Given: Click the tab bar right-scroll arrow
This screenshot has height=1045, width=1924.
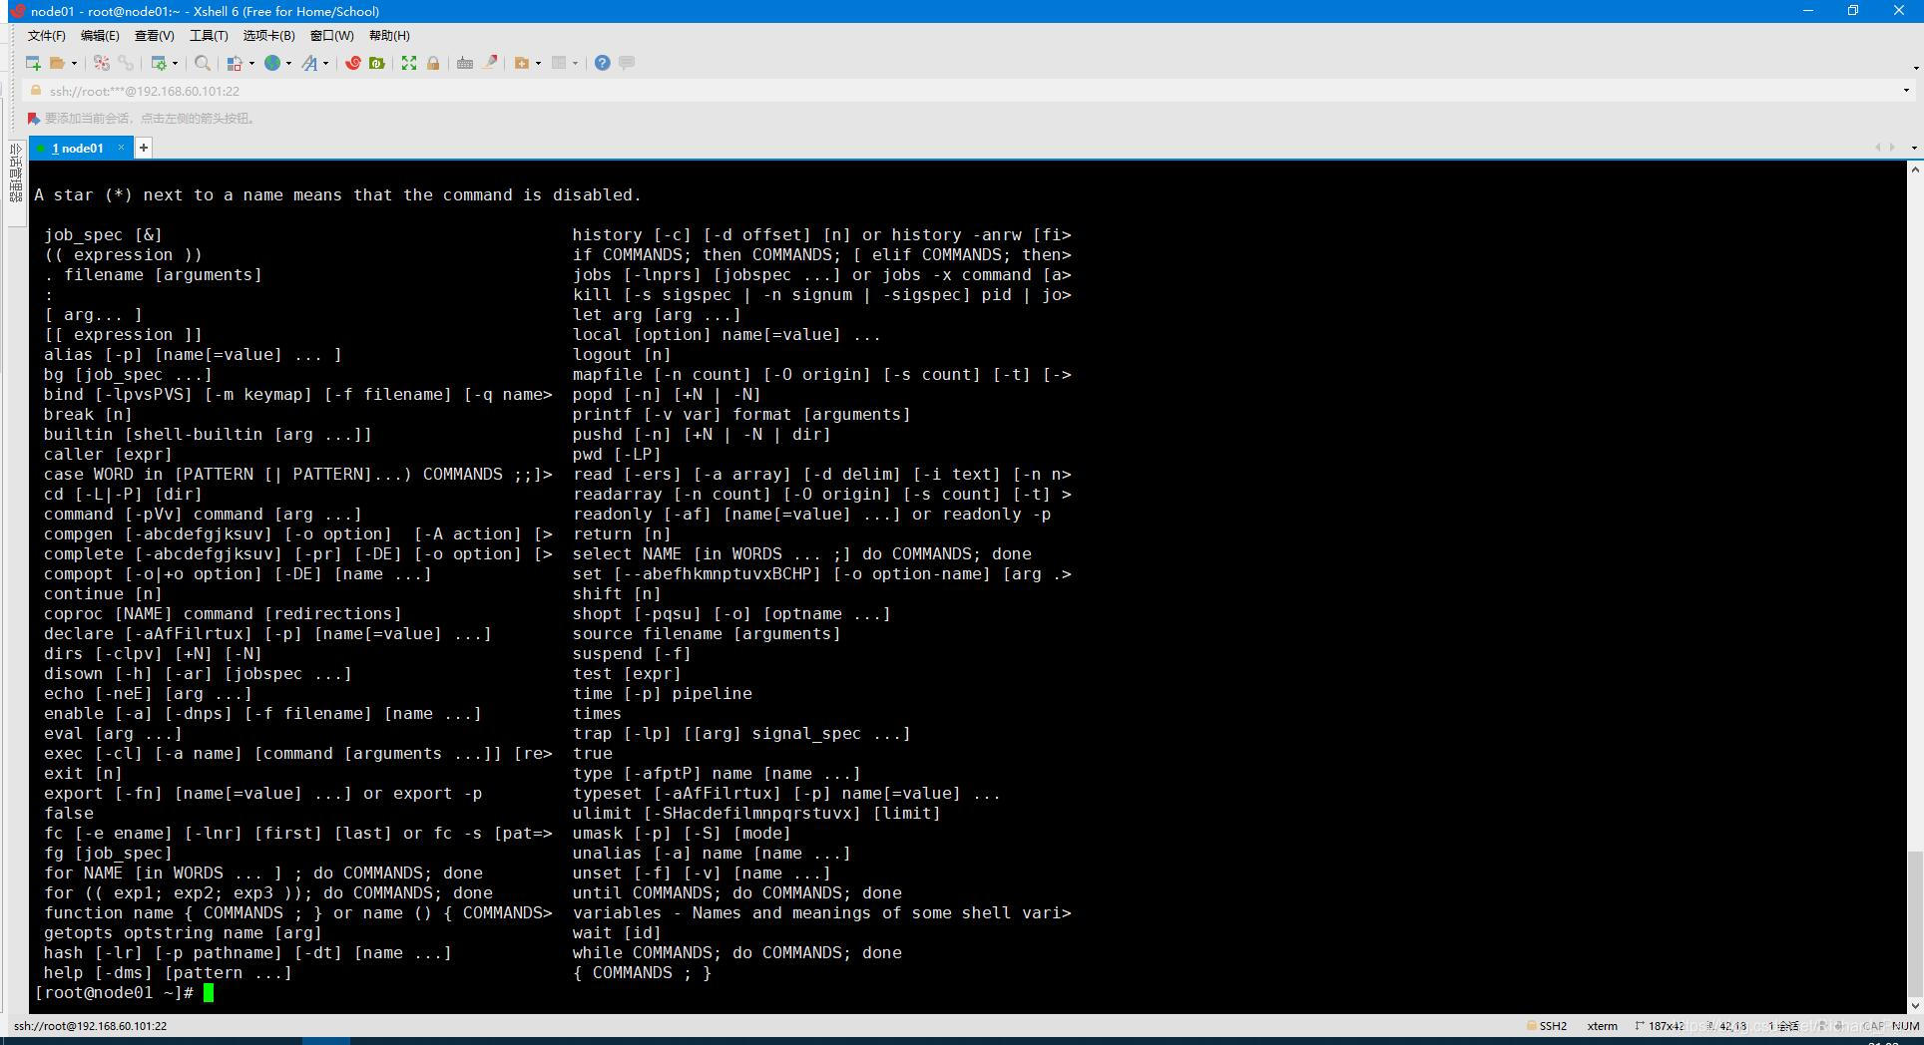Looking at the screenshot, I should [1892, 148].
